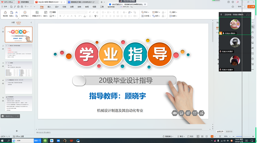Screen dimensions: 257x143
Task: Switch slide panel to 大纲 (Outline) view
Action: (13, 22)
